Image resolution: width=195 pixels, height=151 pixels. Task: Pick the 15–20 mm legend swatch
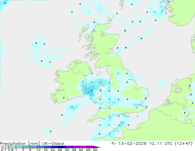pos(48,147)
